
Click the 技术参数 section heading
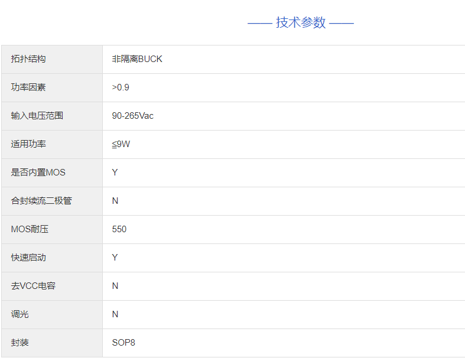[x=300, y=22]
